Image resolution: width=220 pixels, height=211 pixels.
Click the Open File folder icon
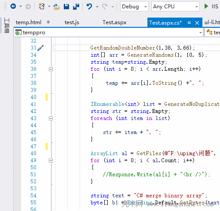pyautogui.click(x=56, y=7)
